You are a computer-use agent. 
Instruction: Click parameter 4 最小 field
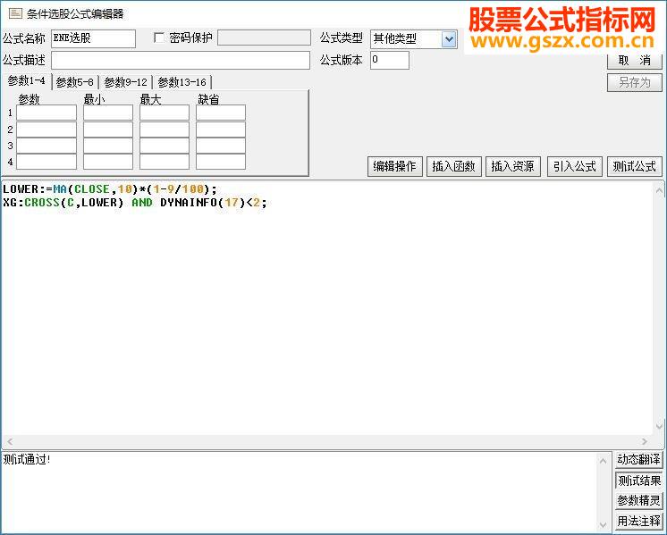(x=108, y=162)
